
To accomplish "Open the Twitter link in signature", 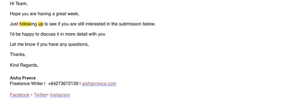I will tap(40, 95).
